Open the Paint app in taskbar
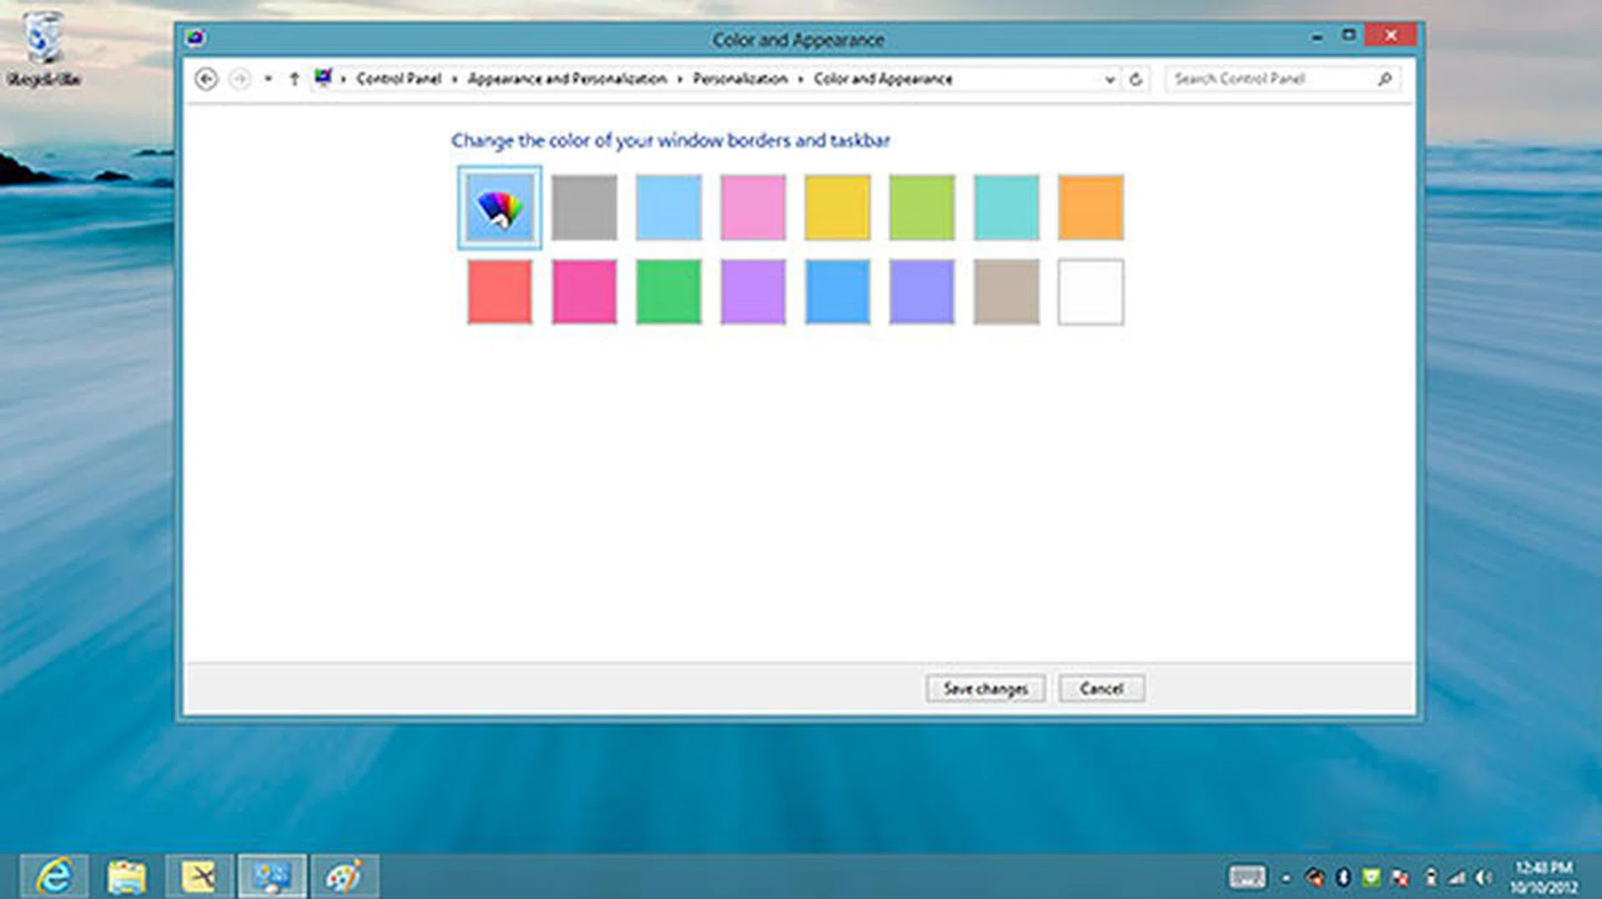This screenshot has width=1602, height=899. click(x=344, y=876)
